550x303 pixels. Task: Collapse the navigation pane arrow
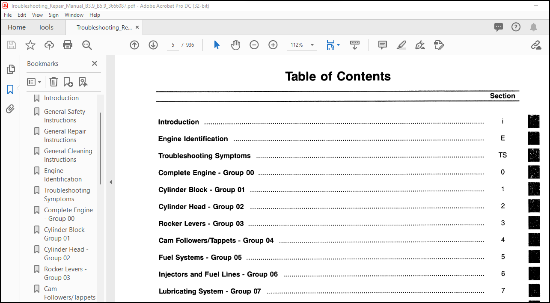click(x=111, y=182)
